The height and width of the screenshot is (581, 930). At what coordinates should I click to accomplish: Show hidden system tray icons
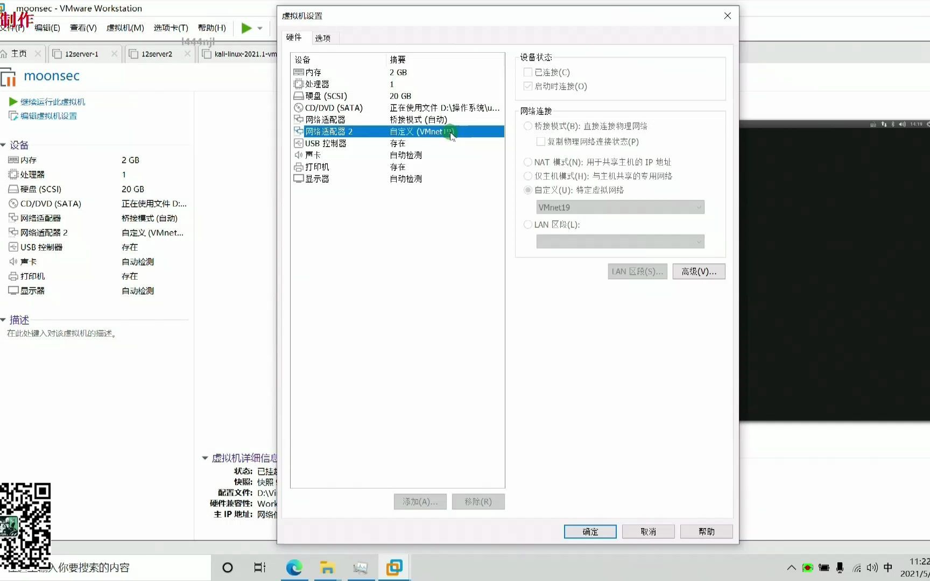(791, 568)
